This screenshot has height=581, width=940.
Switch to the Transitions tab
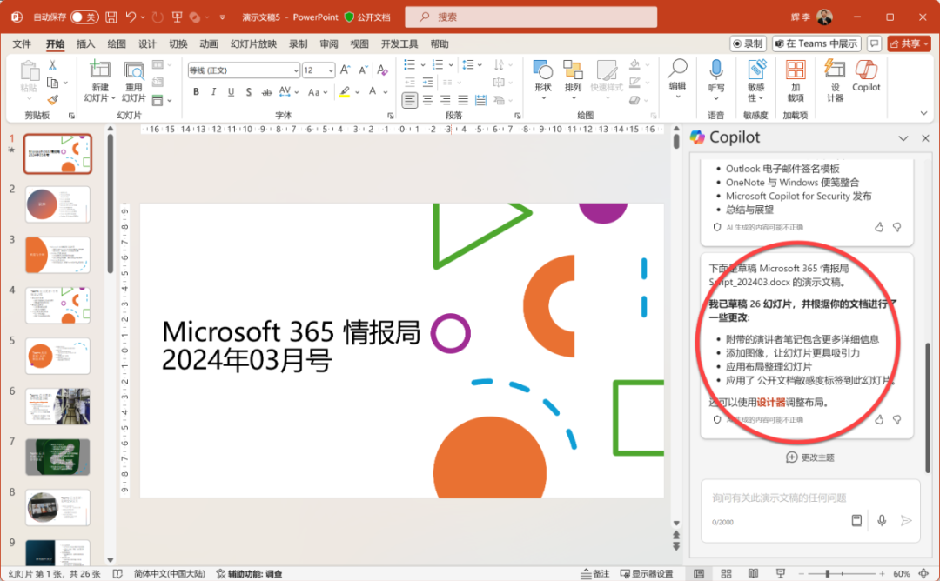pos(178,43)
